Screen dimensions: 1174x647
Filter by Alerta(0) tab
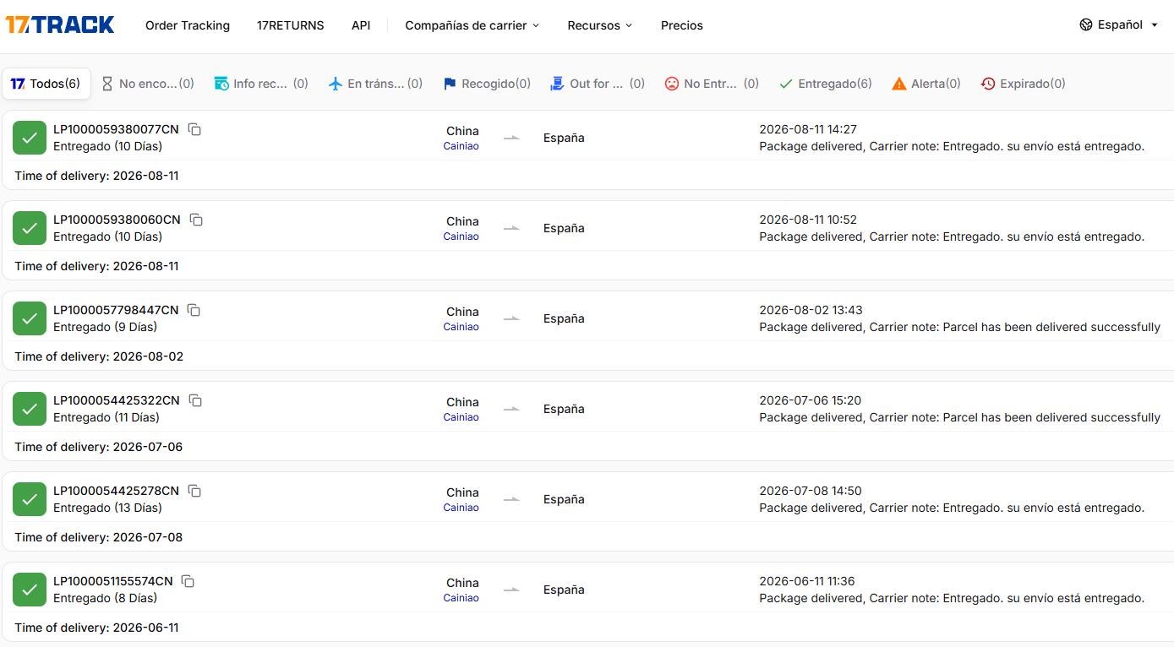pos(926,84)
